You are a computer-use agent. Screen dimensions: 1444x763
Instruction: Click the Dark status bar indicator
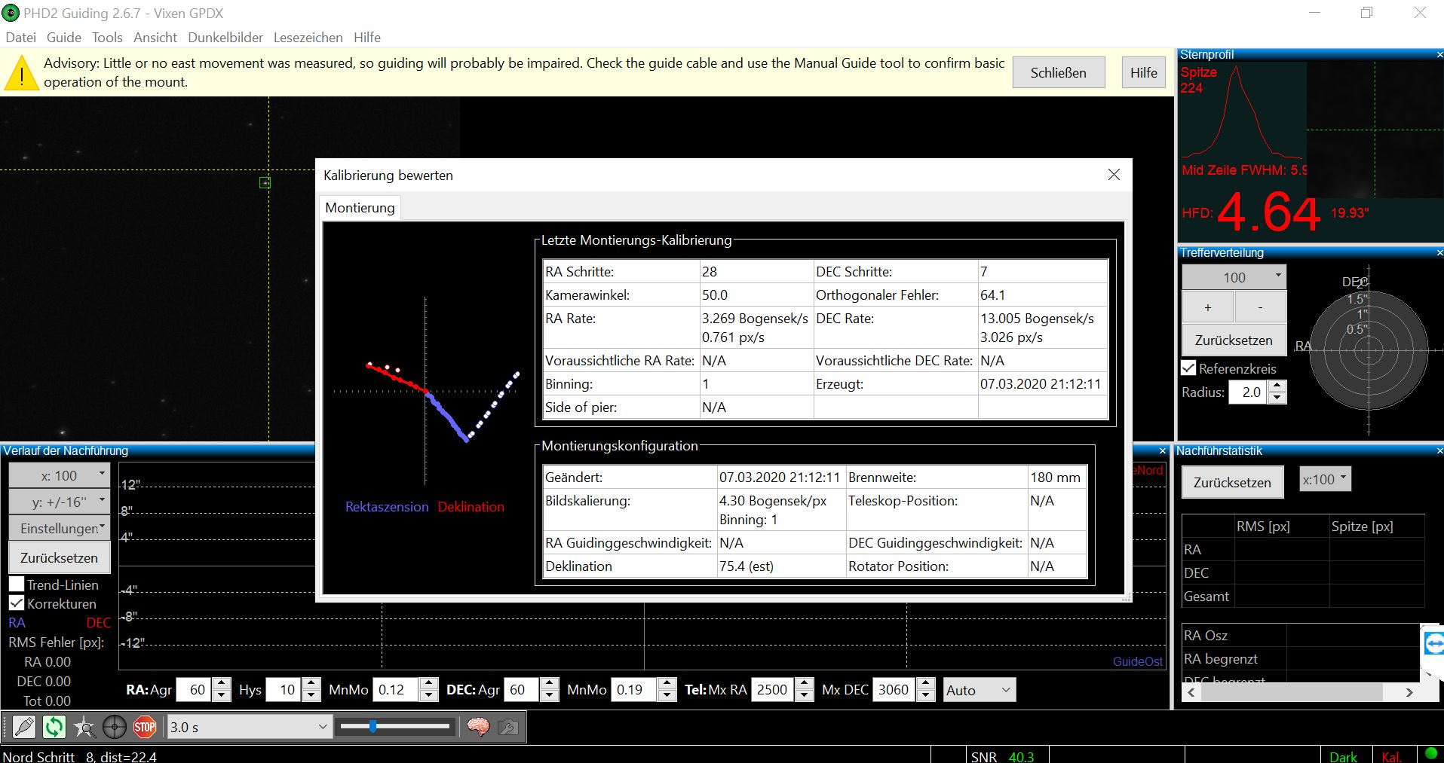[x=1343, y=756]
